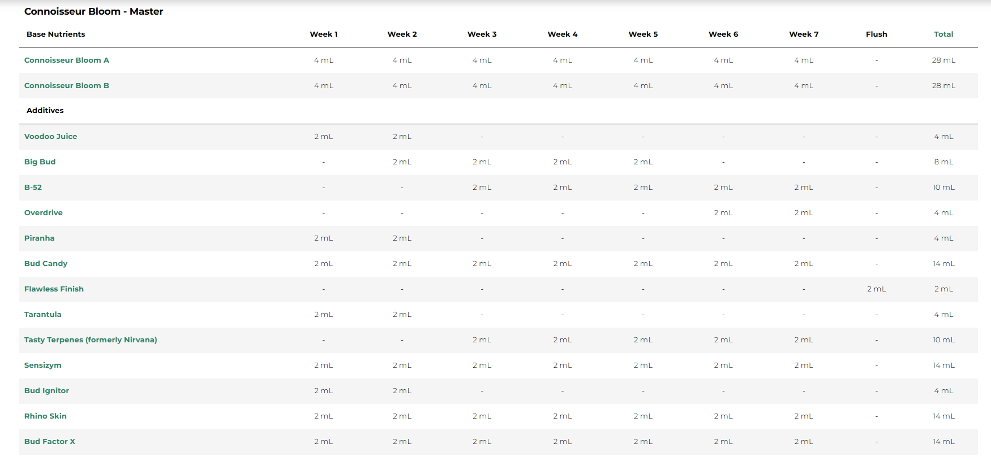The image size is (991, 470).
Task: Open the Overdrive product link
Action: click(43, 213)
